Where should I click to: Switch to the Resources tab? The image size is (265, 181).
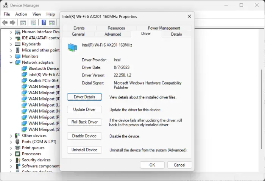point(116,28)
